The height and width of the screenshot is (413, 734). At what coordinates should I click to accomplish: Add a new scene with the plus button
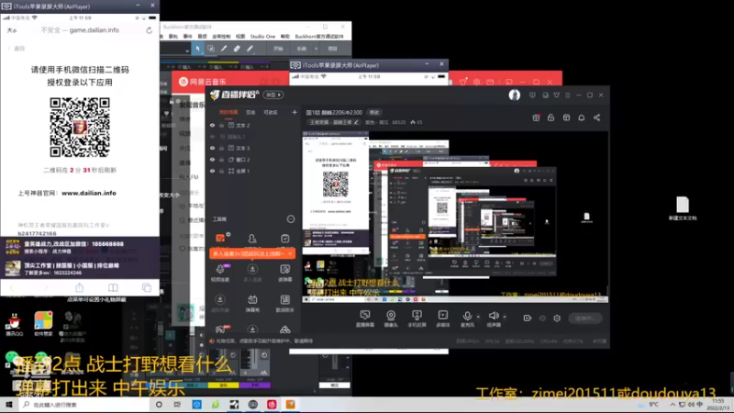295,112
